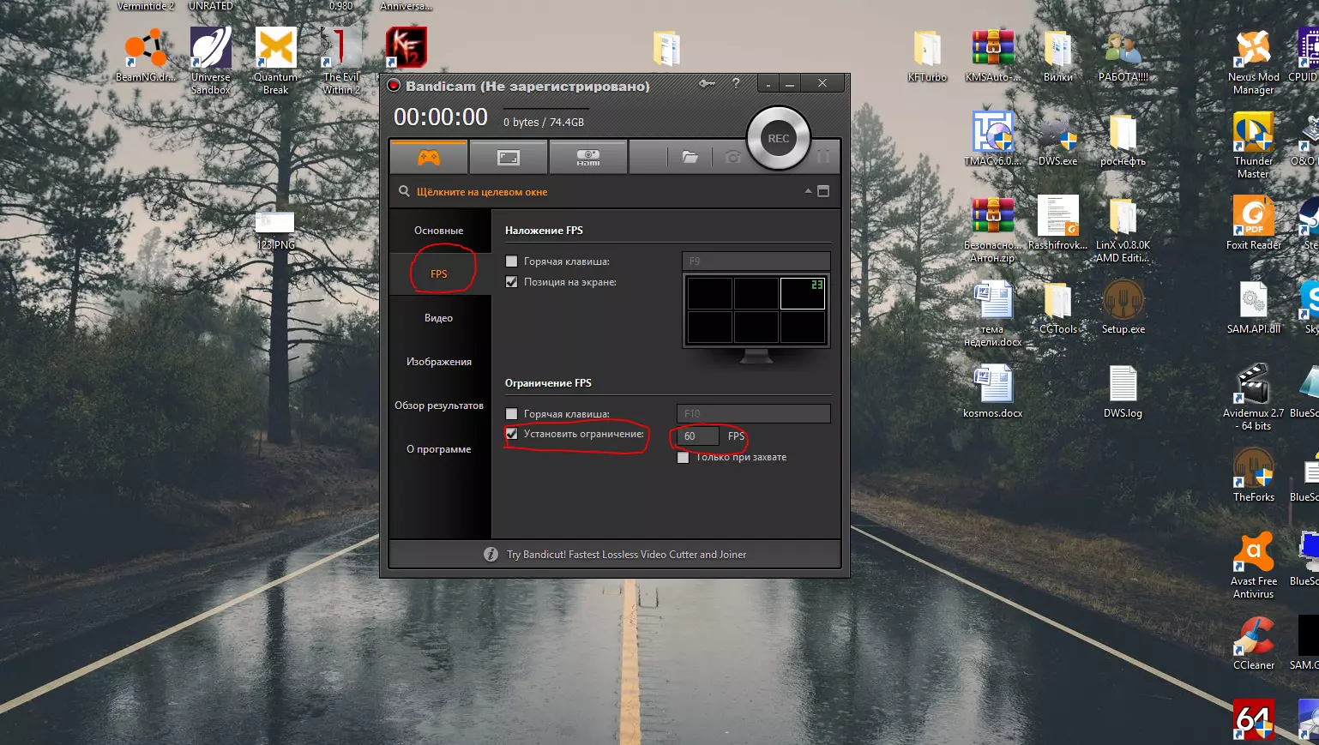This screenshot has height=745, width=1319.
Task: Open Bandicam help question mark
Action: point(736,83)
